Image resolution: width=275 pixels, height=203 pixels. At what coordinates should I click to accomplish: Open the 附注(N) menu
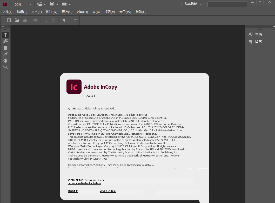tap(52, 12)
